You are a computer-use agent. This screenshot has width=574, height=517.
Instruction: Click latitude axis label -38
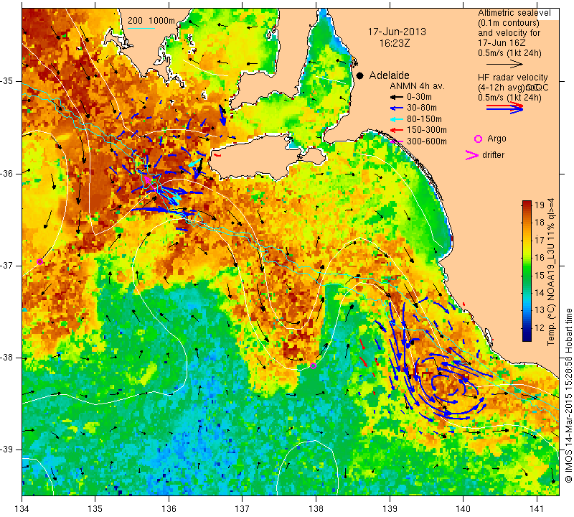click(6, 358)
